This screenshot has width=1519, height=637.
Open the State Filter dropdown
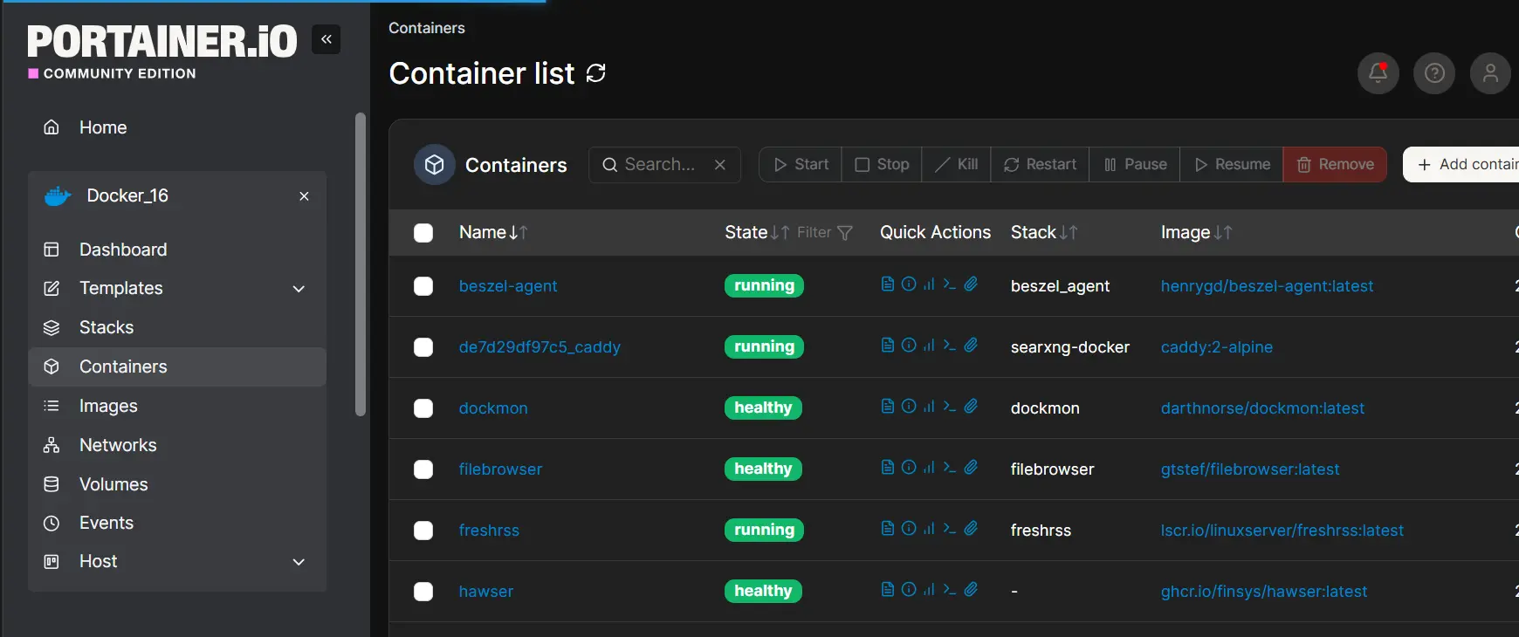[x=825, y=233]
